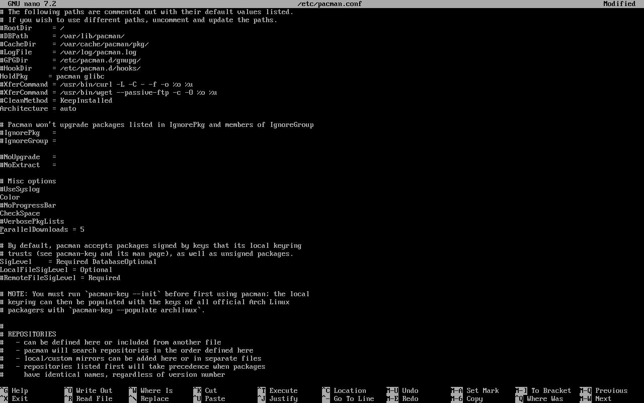
Task: Click the "GNU nano 7.2" title text
Action: (32, 4)
